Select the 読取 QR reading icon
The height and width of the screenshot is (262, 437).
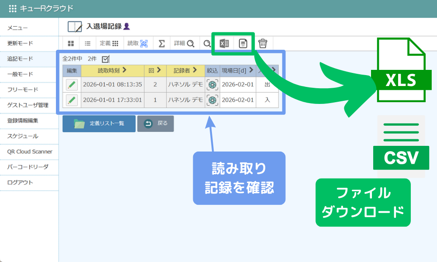(140, 43)
